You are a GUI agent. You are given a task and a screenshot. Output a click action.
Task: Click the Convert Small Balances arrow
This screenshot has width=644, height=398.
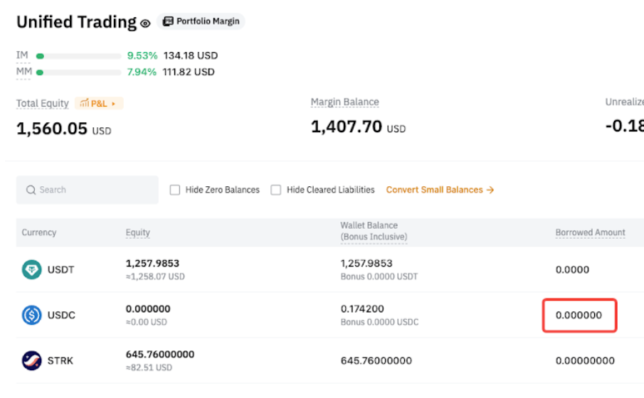pos(490,190)
